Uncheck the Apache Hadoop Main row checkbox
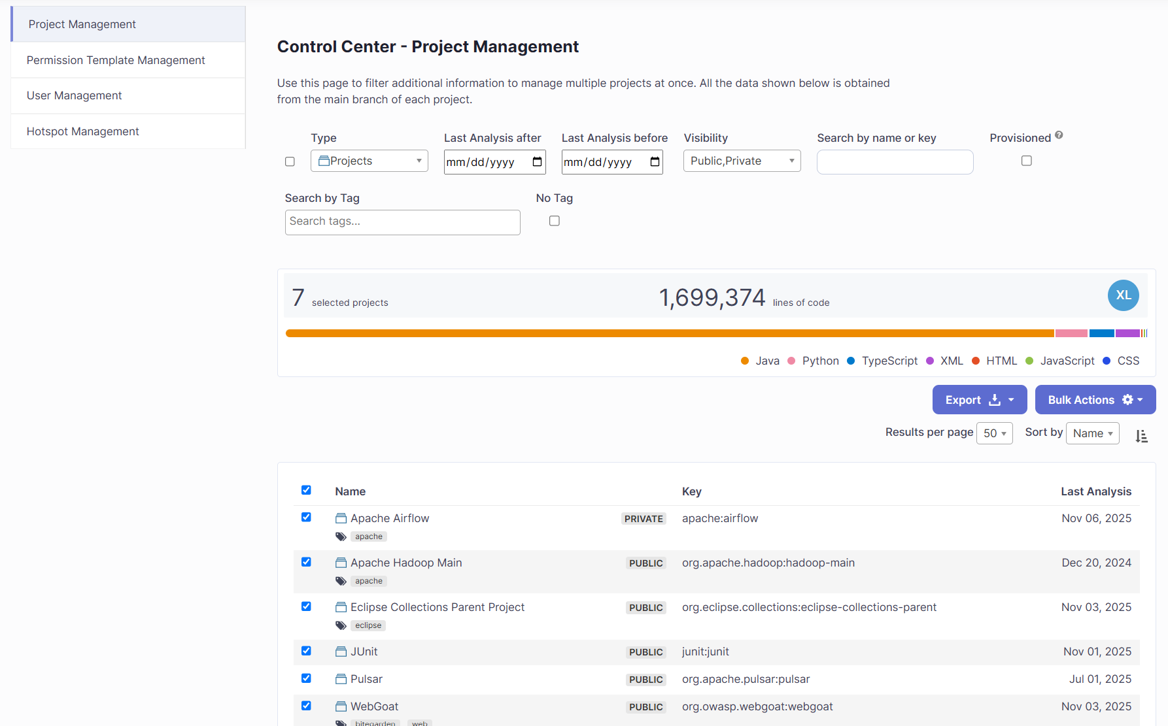The width and height of the screenshot is (1168, 726). (x=306, y=562)
